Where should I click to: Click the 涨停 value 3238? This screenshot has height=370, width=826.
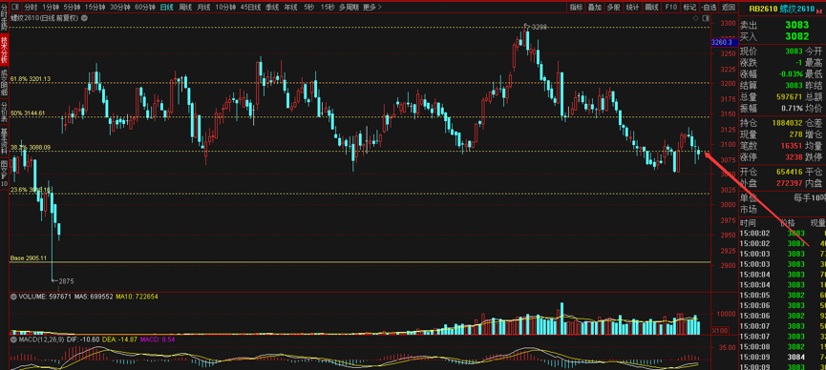[794, 156]
